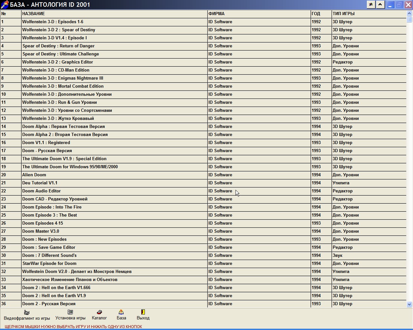Click the Редактор type cell for Doom Audio Editor
The height and width of the screenshot is (330, 413).
(369, 191)
